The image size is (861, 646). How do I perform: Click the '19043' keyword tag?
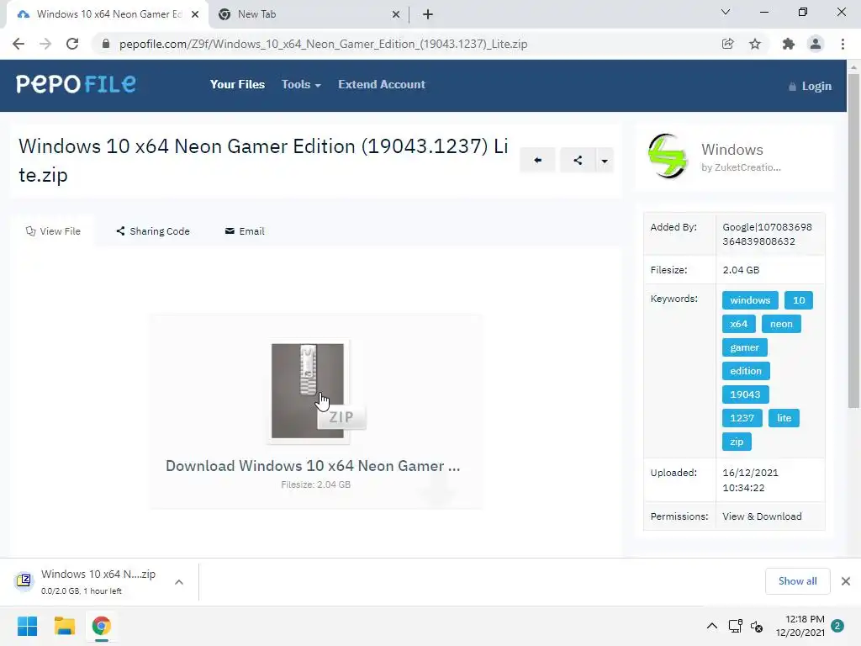[745, 394]
